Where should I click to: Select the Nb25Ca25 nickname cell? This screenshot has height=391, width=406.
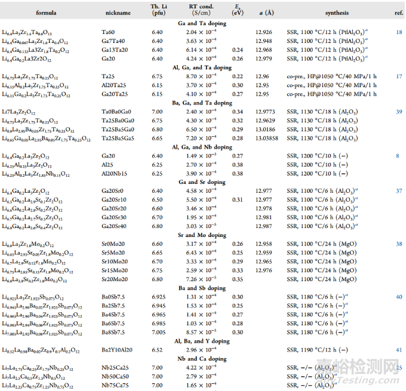(x=114, y=367)
